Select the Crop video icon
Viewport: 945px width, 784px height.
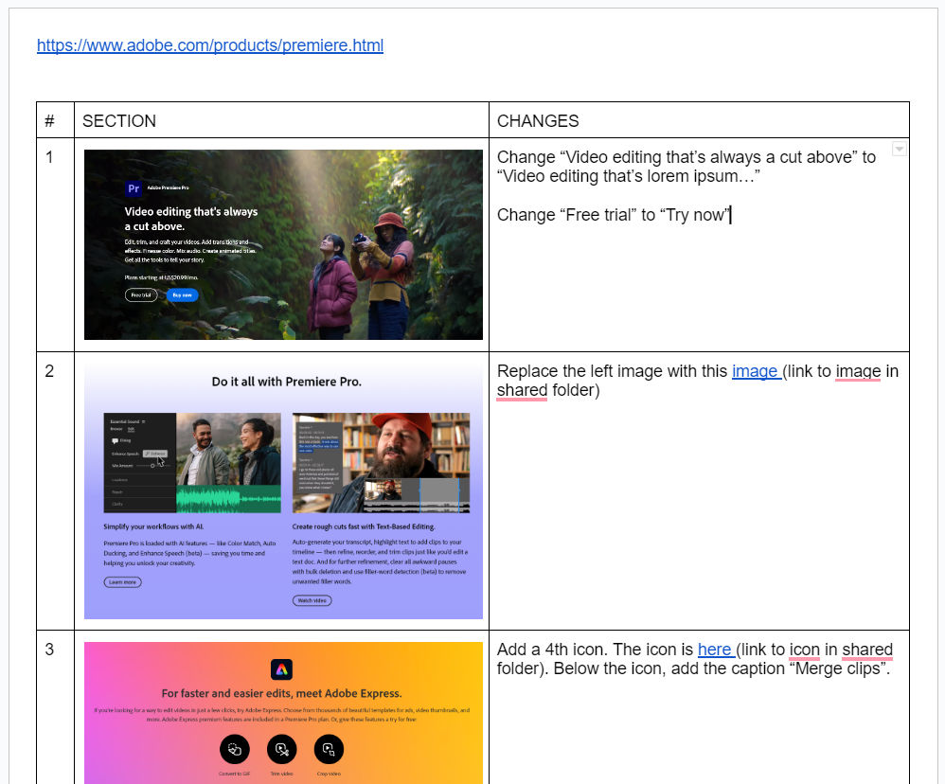(x=329, y=749)
